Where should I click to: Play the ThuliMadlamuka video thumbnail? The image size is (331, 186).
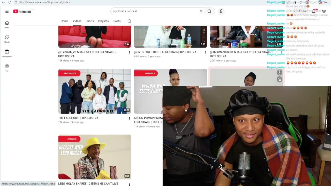tap(246, 37)
